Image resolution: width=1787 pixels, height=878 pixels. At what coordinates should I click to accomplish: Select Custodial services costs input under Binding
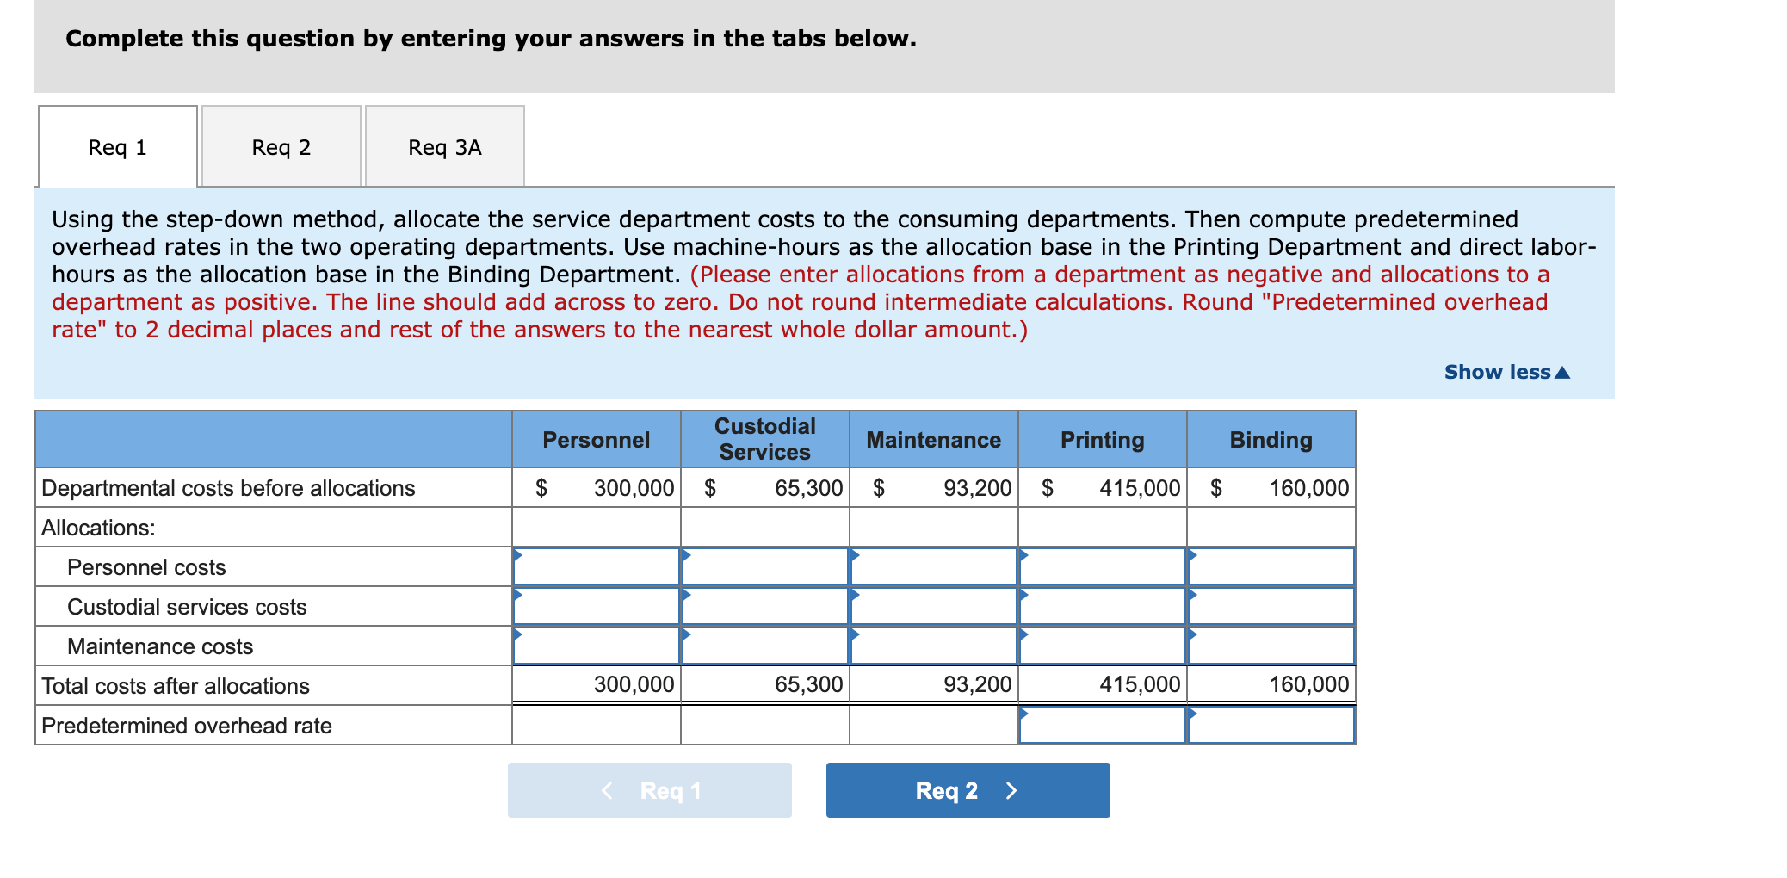pos(1271,606)
